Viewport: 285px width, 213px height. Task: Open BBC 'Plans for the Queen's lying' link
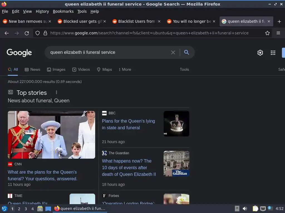pos(129,125)
